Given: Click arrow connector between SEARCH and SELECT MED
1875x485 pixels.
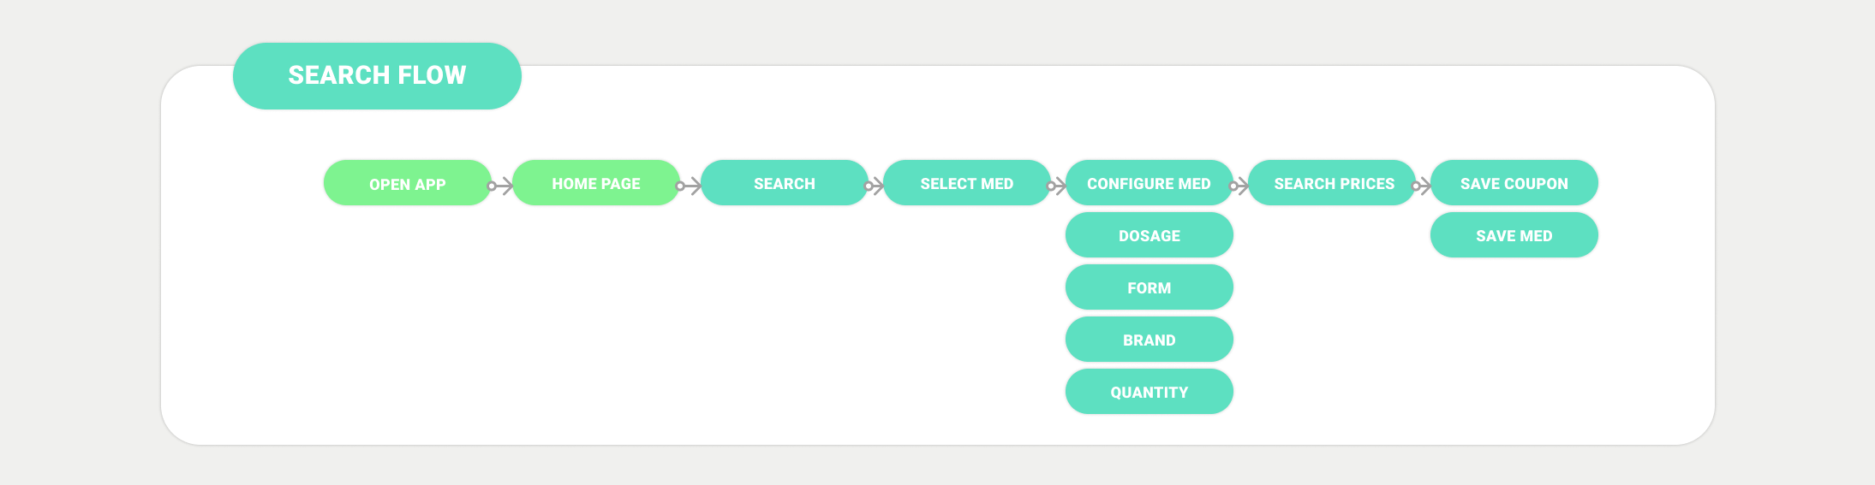Looking at the screenshot, I should click(x=875, y=186).
